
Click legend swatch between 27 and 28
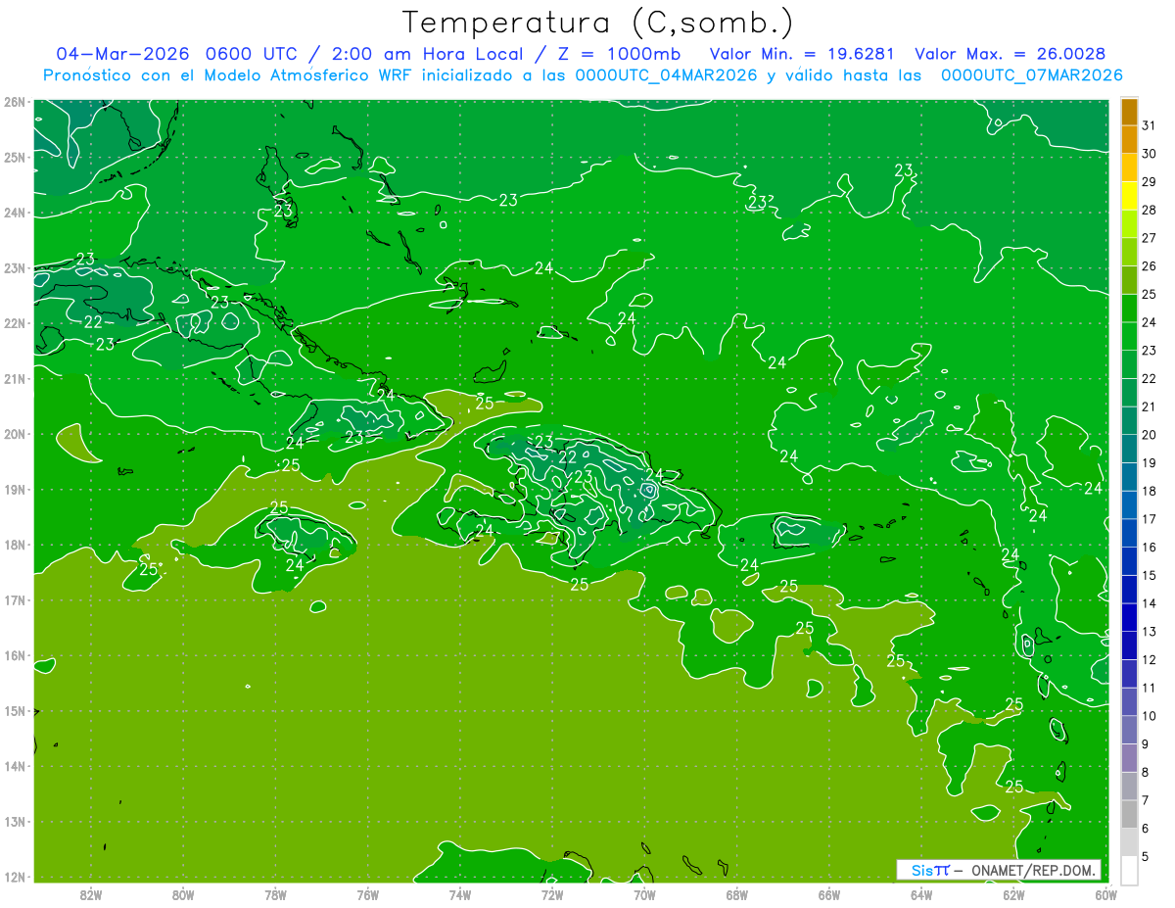1129,224
